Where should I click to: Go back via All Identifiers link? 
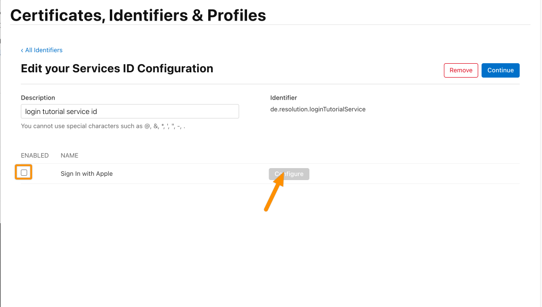[44, 50]
